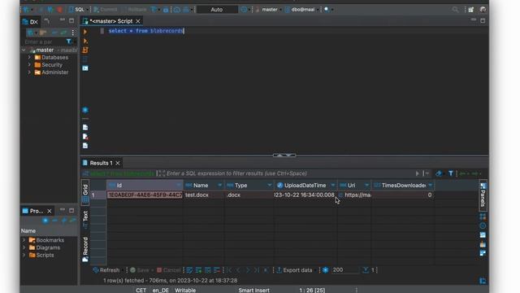Open the Auto transaction mode box
The width and height of the screenshot is (520, 293).
217,10
